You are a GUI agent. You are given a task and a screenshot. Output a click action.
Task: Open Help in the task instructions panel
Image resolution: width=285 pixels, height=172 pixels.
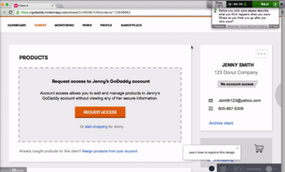[274, 26]
